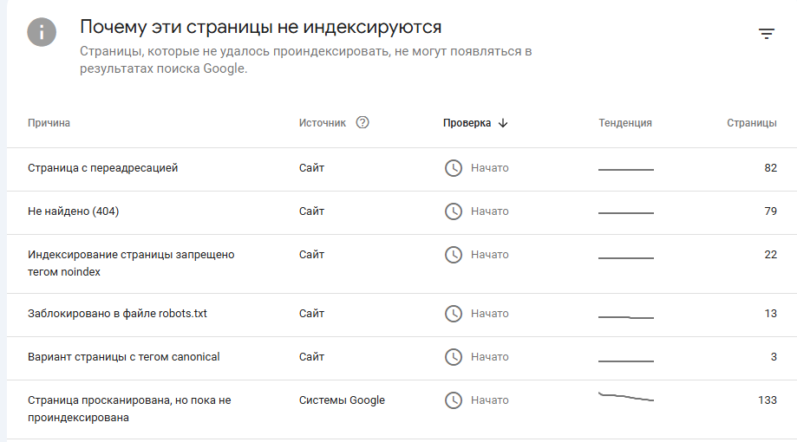797x442 pixels.
Task: Click page count 82
Action: point(771,167)
